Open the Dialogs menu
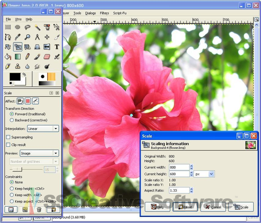Screen dimensions: 261x223 click(x=90, y=13)
